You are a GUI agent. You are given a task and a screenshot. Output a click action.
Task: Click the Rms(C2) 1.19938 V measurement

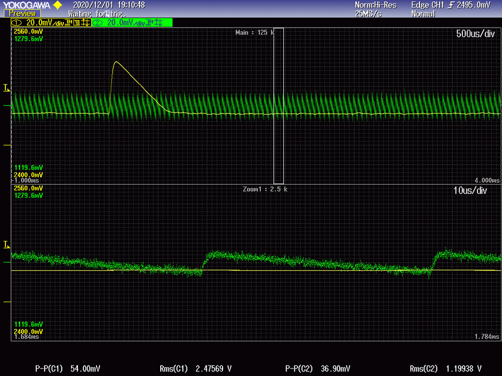point(446,368)
